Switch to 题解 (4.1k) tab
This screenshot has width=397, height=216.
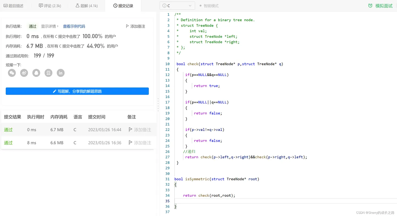(87, 6)
